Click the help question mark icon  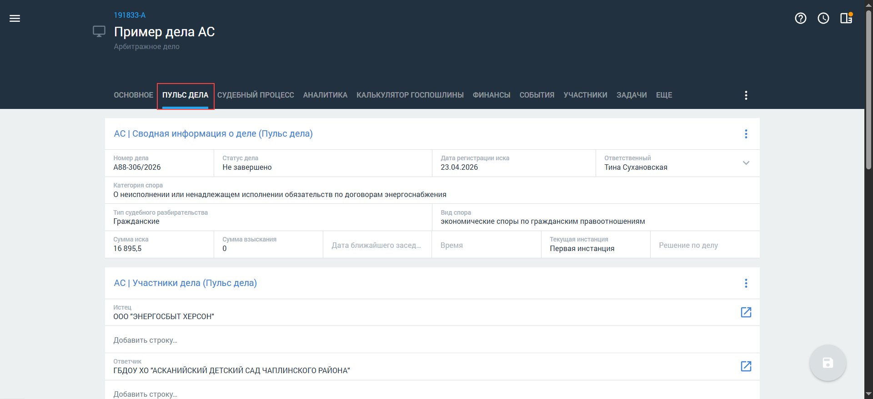pyautogui.click(x=800, y=18)
